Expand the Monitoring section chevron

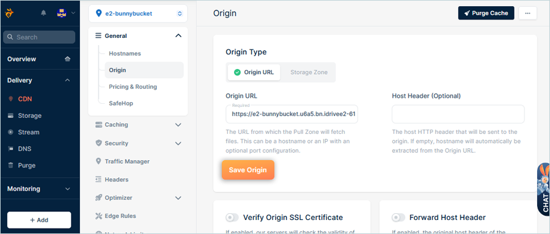(x=68, y=189)
